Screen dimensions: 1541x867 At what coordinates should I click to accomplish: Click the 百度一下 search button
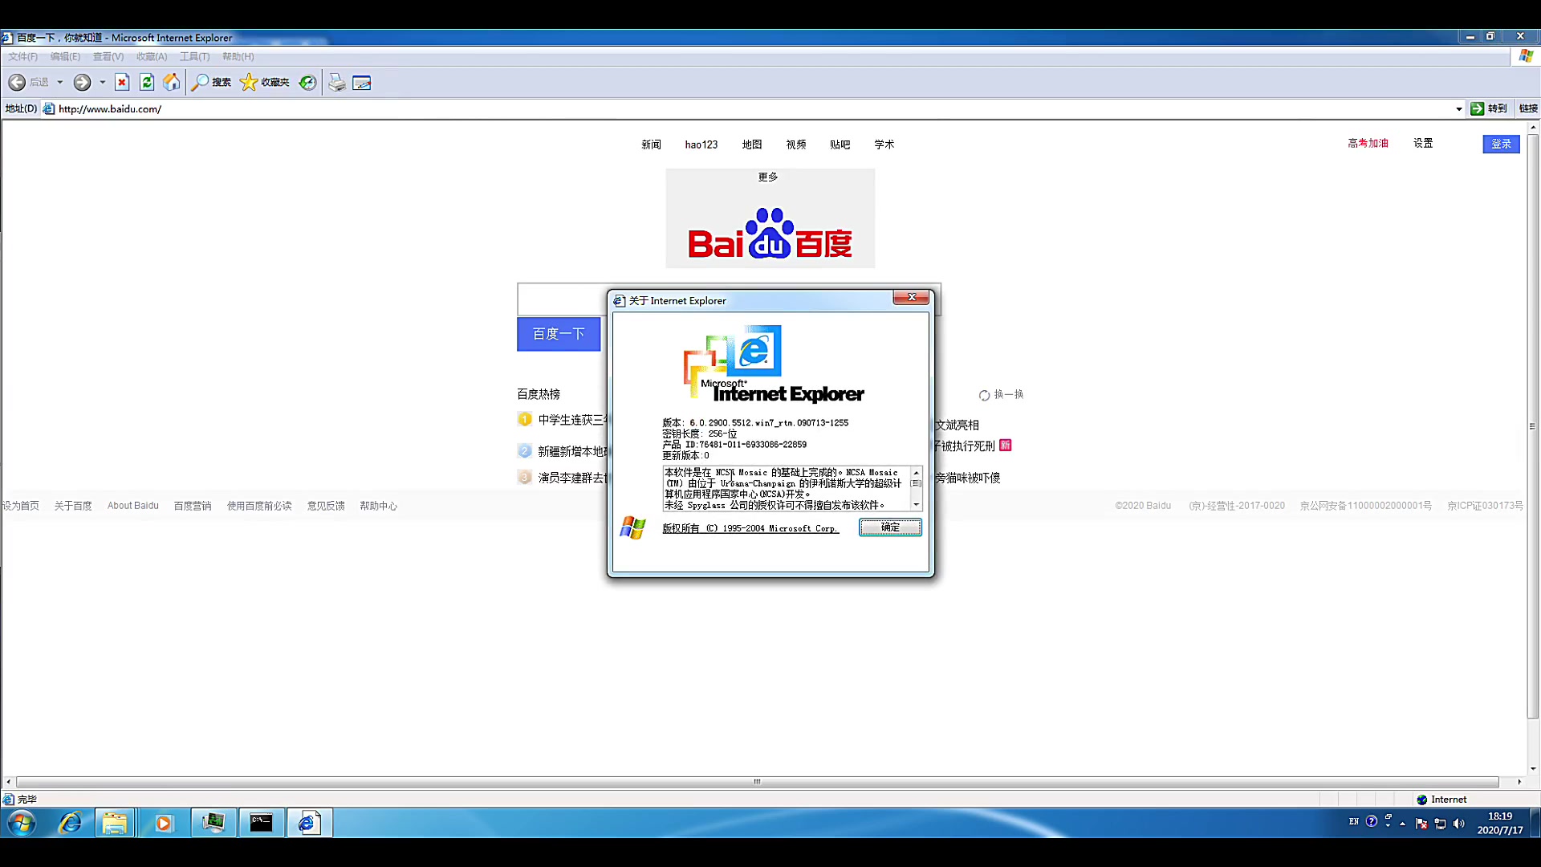click(559, 334)
